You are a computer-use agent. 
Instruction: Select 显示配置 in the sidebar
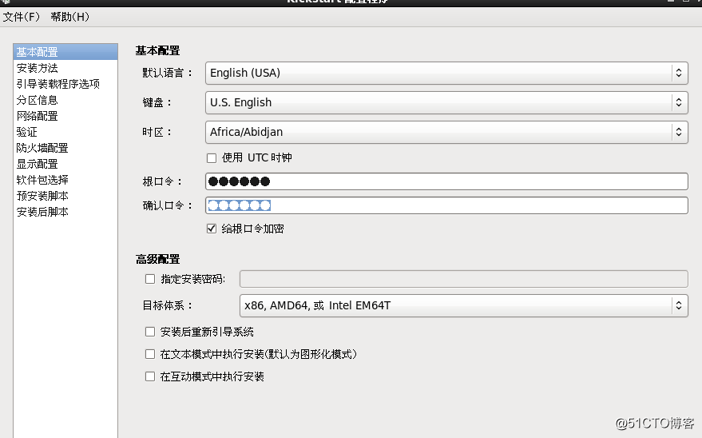[x=65, y=165]
